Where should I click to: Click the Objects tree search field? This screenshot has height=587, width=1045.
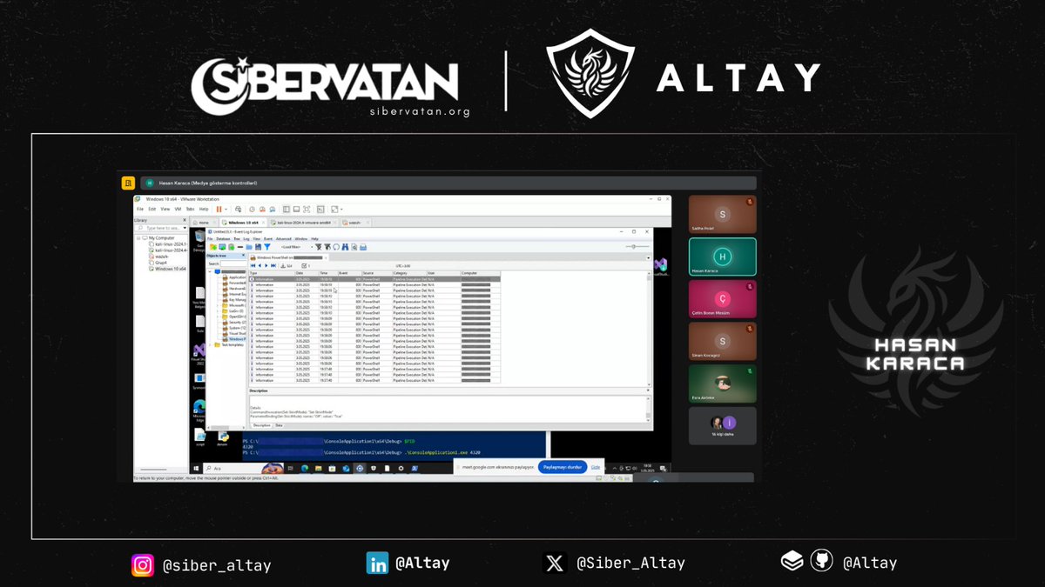[233, 263]
